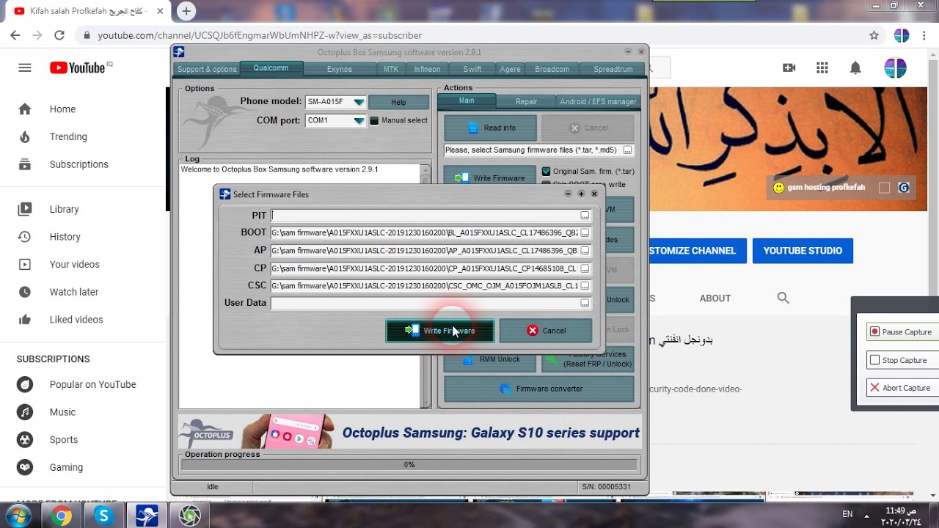
Task: Click the Pause Capture button
Action: coord(902,332)
